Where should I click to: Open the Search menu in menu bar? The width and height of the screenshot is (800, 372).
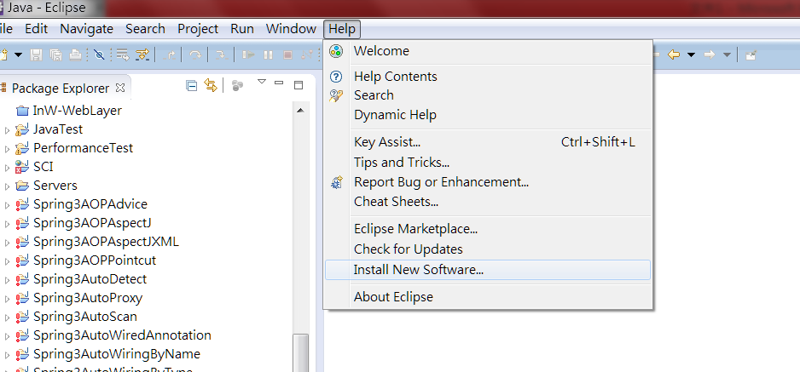pos(145,29)
